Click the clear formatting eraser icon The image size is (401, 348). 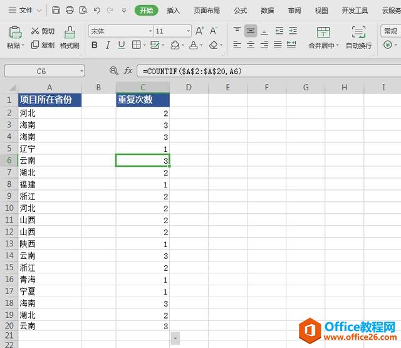(x=213, y=45)
